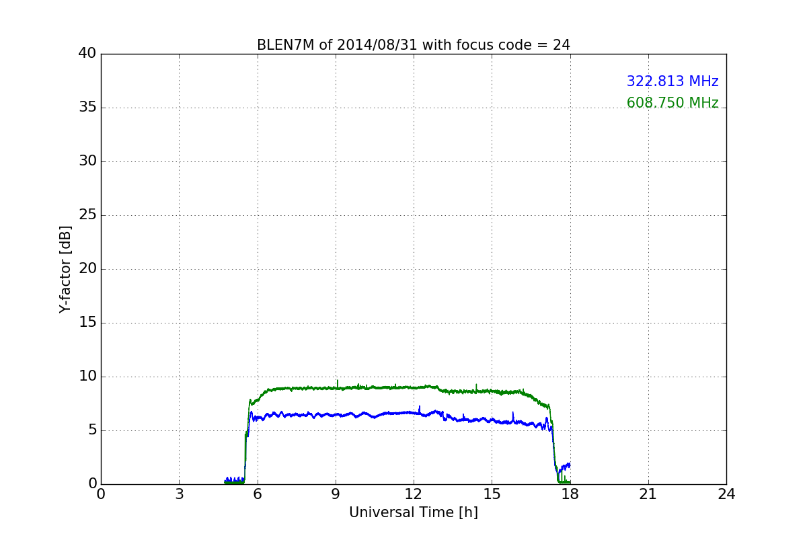Click y-axis tick label 25
The height and width of the screenshot is (538, 807).
coord(87,215)
